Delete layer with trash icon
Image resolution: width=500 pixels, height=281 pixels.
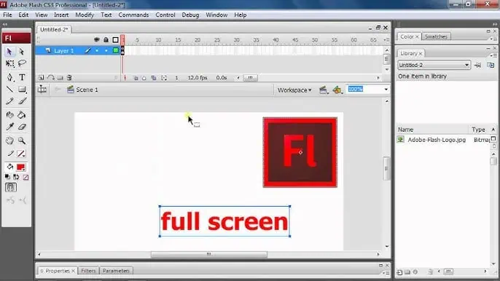(69, 78)
